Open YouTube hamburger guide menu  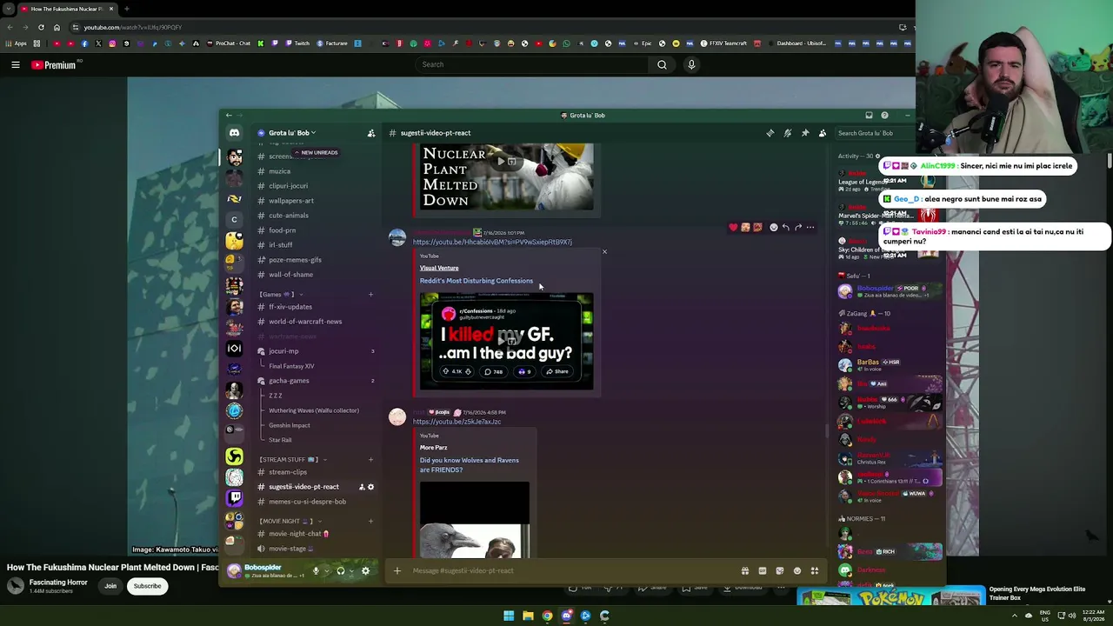15,64
